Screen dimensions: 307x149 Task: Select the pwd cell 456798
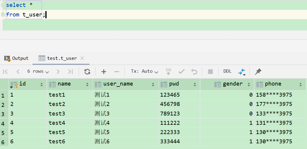(x=179, y=104)
